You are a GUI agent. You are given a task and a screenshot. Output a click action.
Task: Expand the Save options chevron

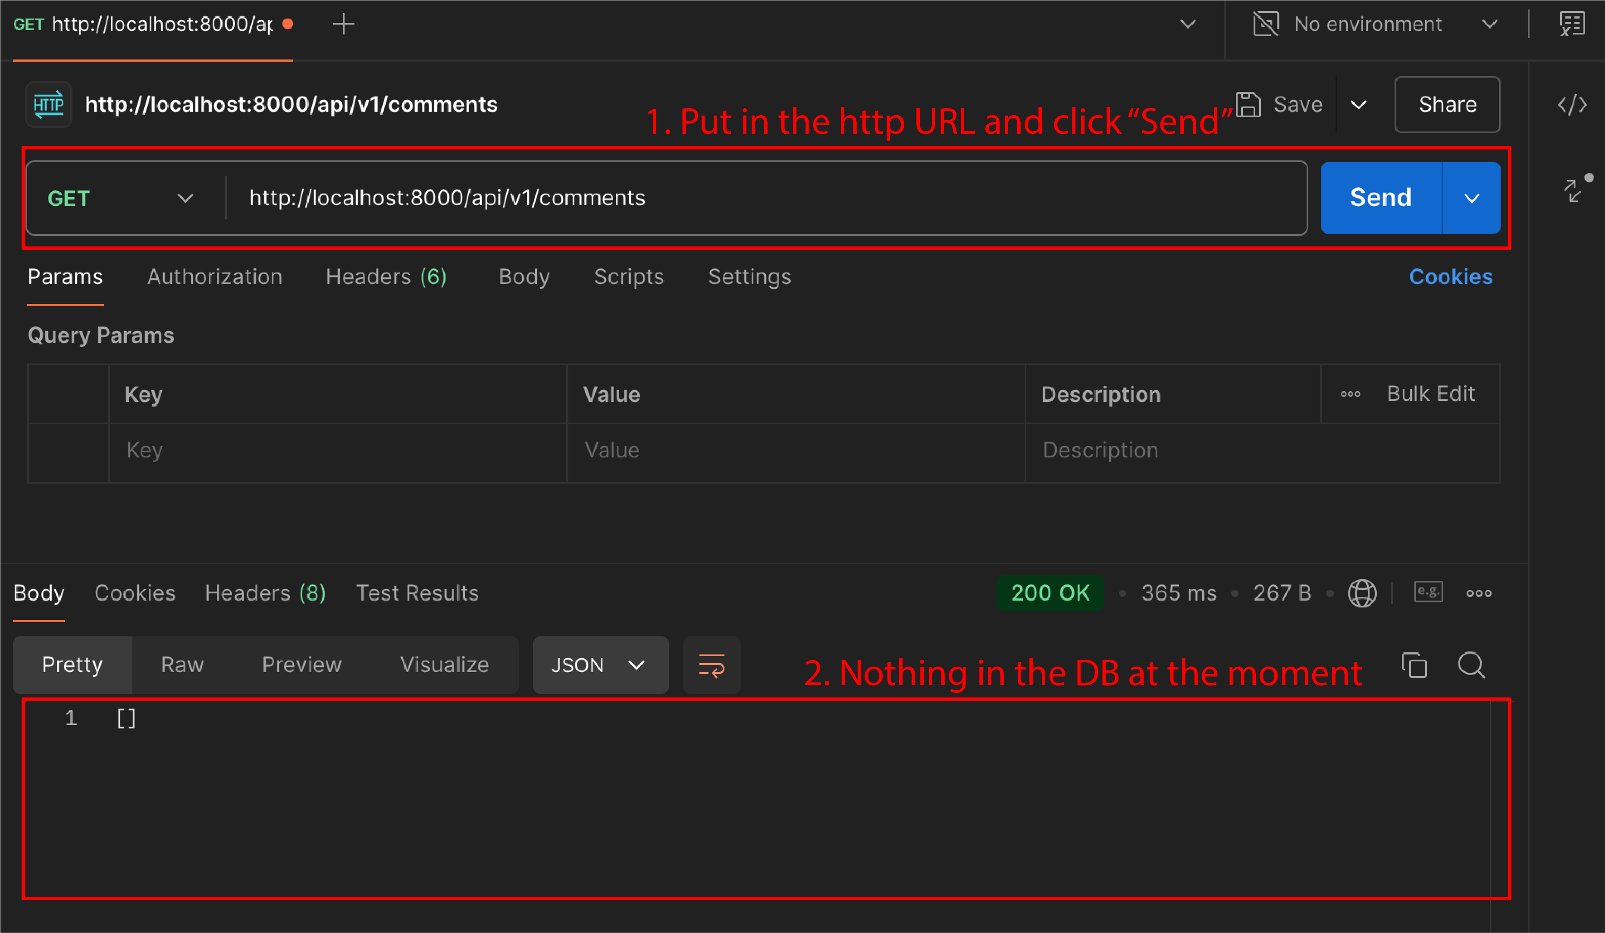(1358, 104)
